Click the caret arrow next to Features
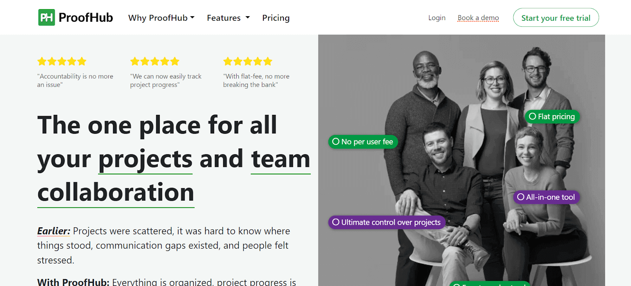This screenshot has height=286, width=631. (x=248, y=17)
